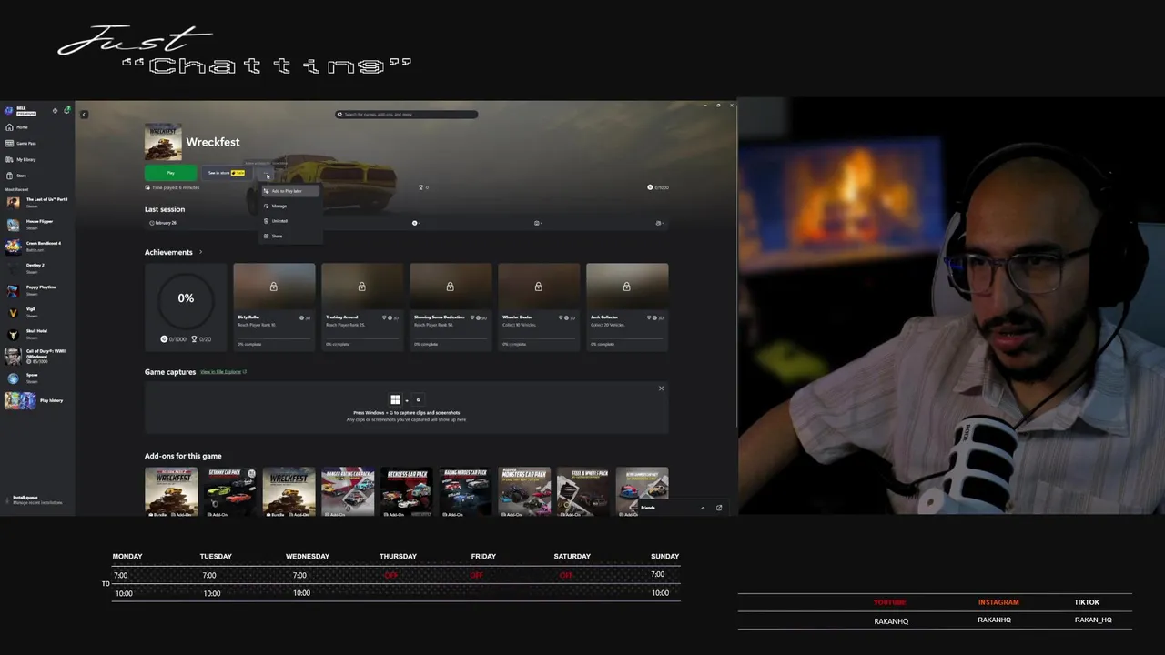Open the Wheeler Dealer achievement card
The height and width of the screenshot is (655, 1165).
[539, 307]
